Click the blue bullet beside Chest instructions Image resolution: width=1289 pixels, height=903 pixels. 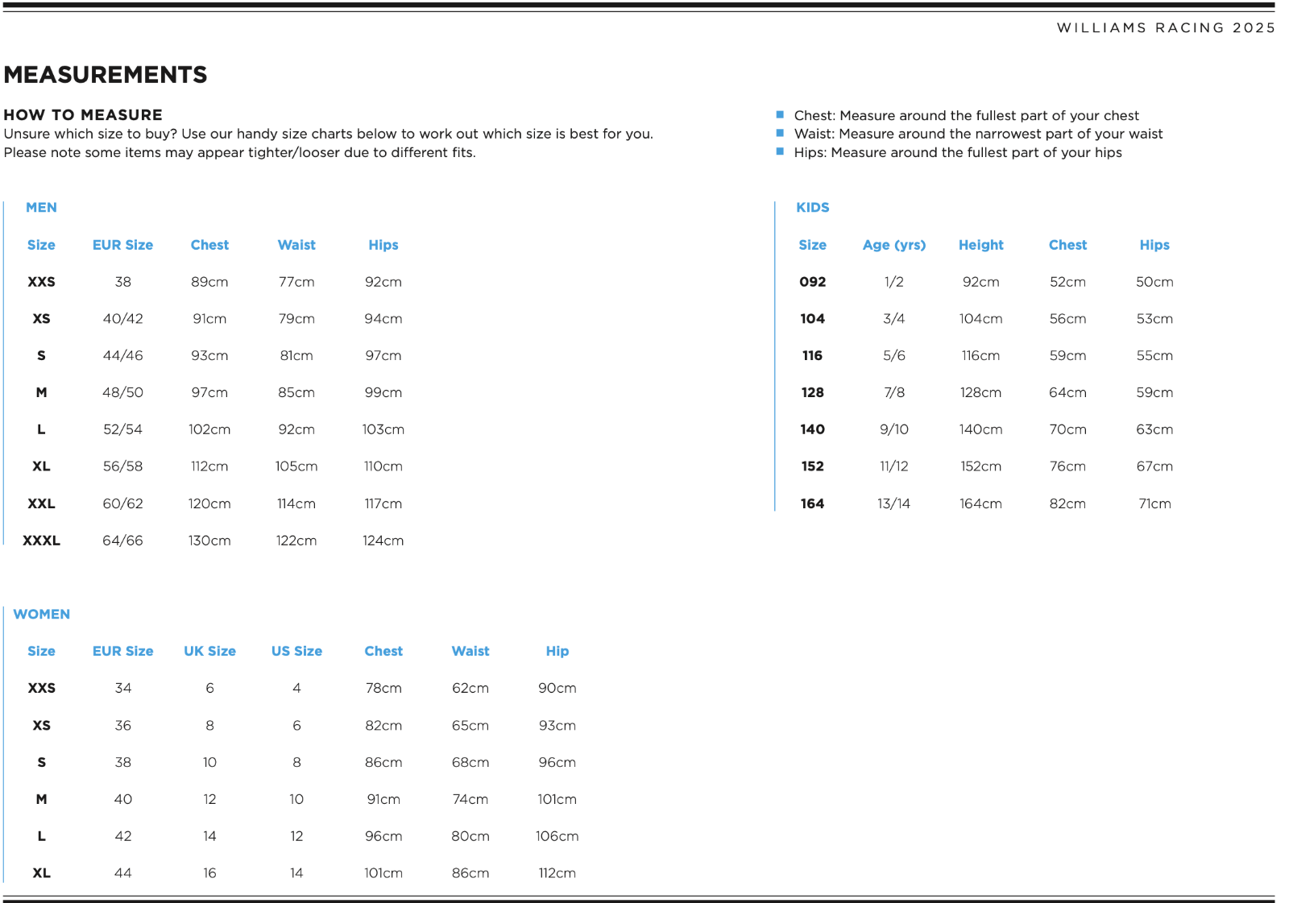(780, 115)
